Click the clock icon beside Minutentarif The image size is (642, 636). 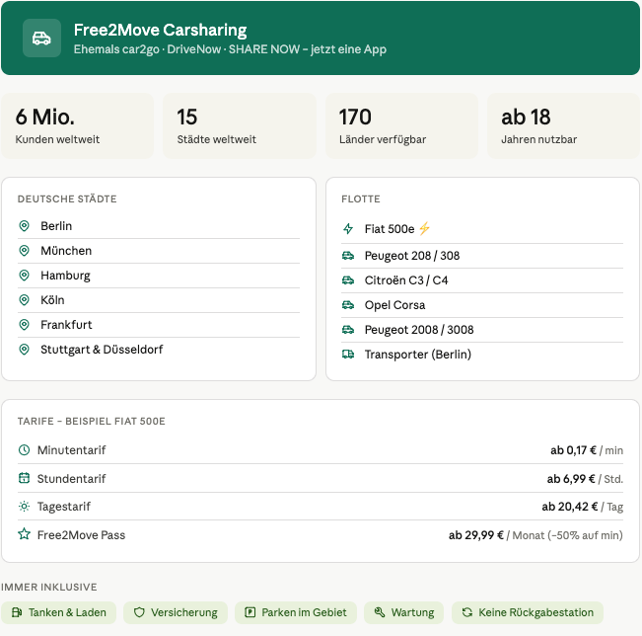click(x=24, y=450)
